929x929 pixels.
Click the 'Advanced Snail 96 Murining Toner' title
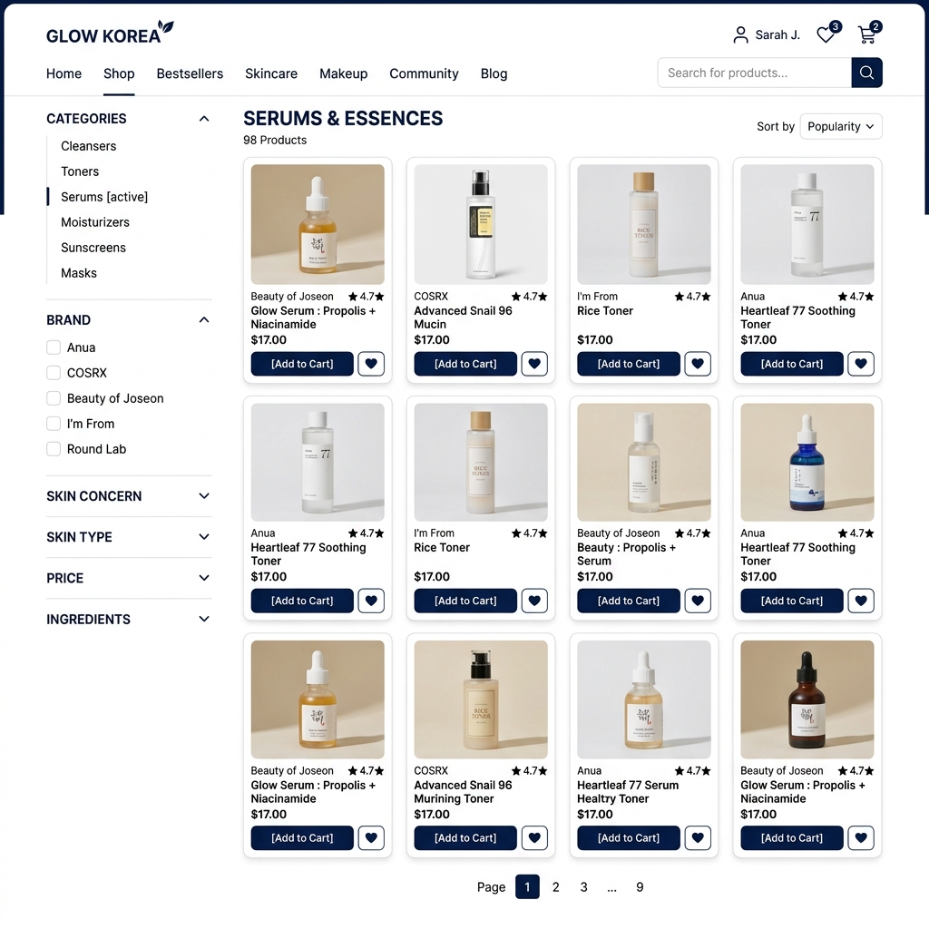click(x=464, y=791)
